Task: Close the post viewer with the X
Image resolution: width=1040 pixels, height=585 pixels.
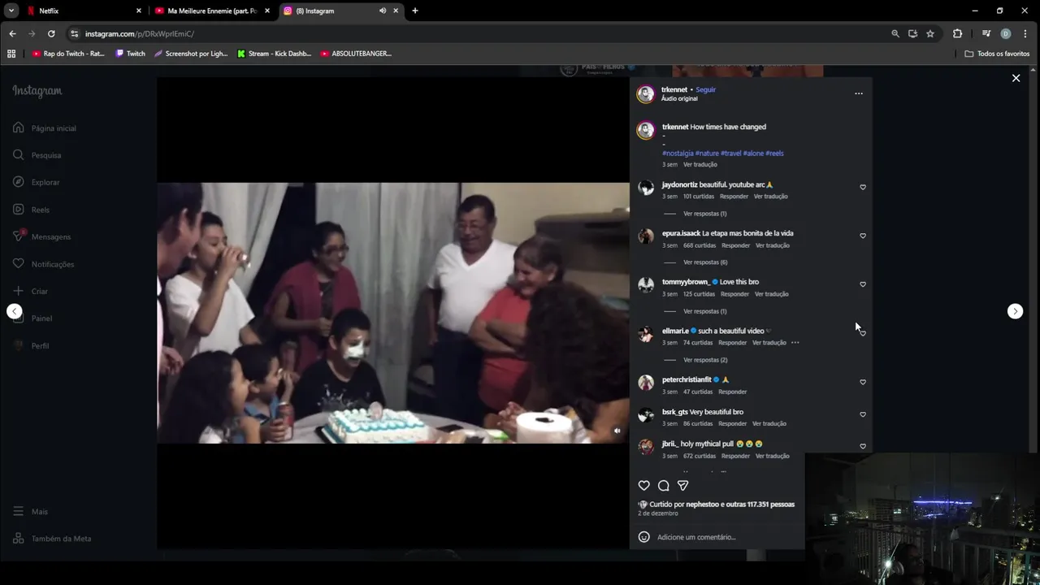Action: [x=1016, y=78]
